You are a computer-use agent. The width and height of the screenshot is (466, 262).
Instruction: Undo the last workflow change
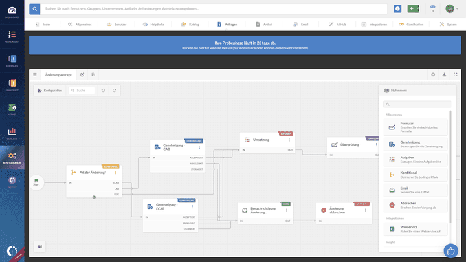click(103, 91)
